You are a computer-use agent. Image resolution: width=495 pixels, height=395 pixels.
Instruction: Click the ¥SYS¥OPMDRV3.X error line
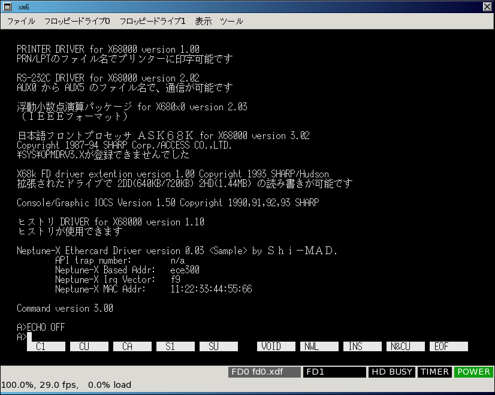pyautogui.click(x=103, y=155)
